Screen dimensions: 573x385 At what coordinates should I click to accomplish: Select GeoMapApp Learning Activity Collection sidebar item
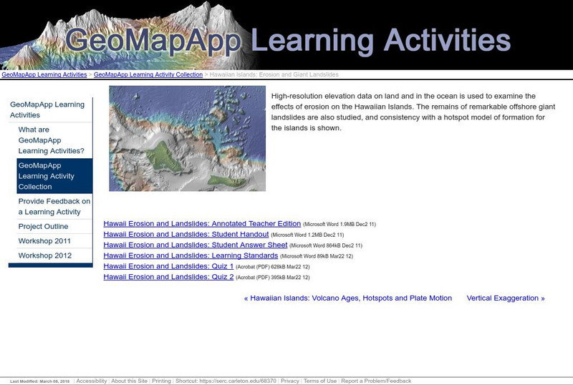tap(54, 176)
